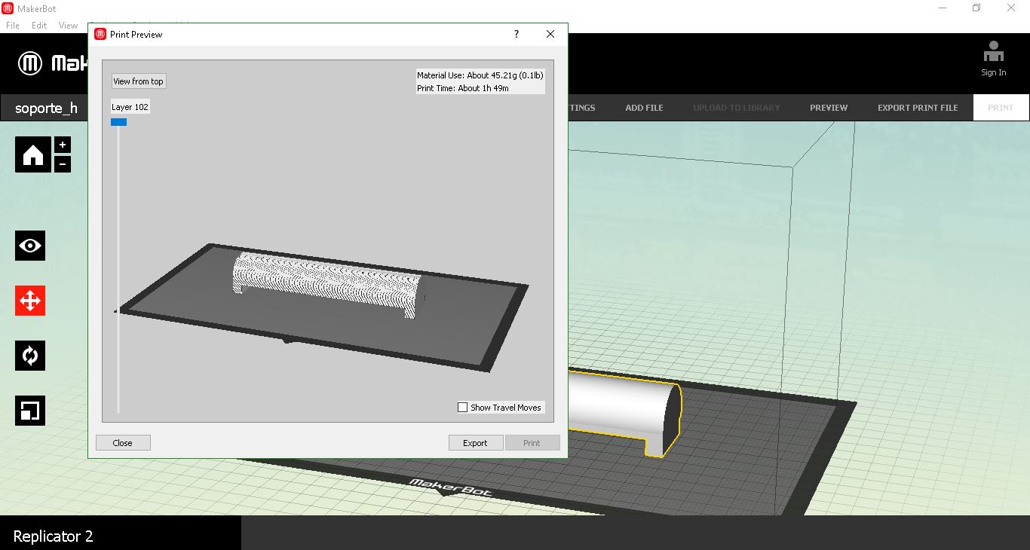The height and width of the screenshot is (550, 1030).
Task: Zoom out with the minus button
Action: (x=63, y=163)
